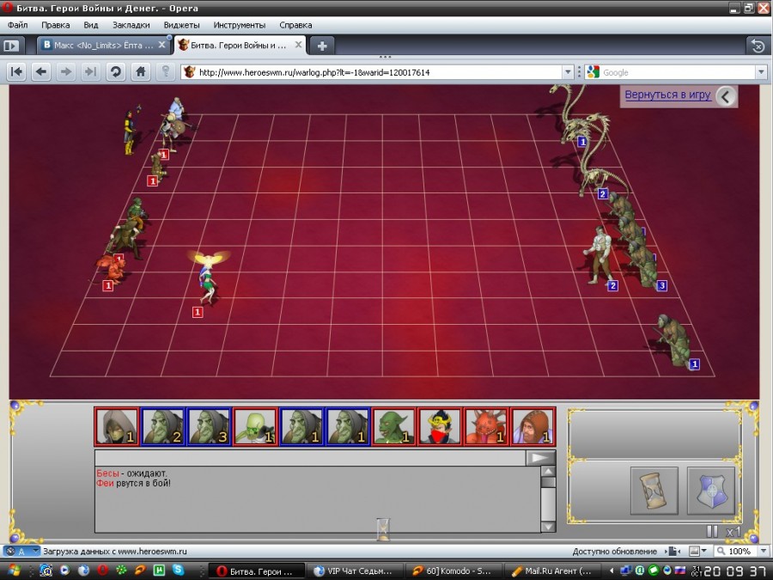Change the x1 replay speed
The height and width of the screenshot is (580, 773).
click(733, 532)
